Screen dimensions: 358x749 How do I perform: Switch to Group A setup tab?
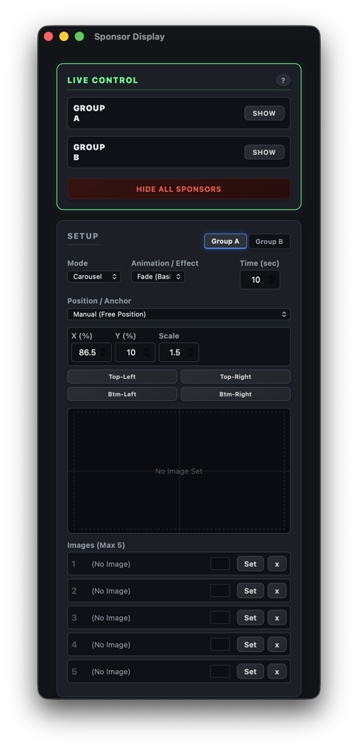point(225,241)
